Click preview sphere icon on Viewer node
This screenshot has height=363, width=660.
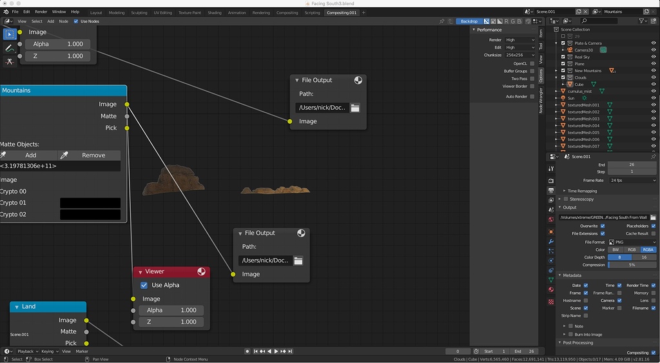(x=201, y=271)
